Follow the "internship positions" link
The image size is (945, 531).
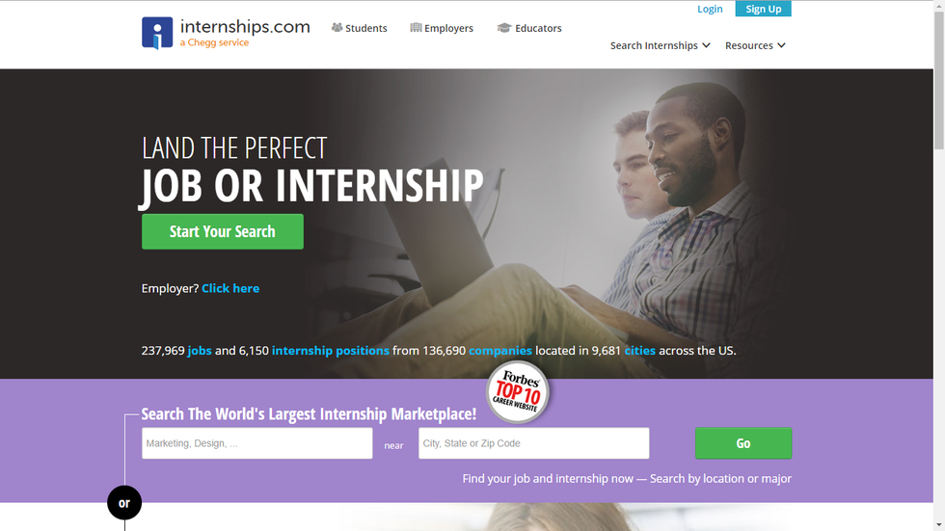tap(330, 351)
